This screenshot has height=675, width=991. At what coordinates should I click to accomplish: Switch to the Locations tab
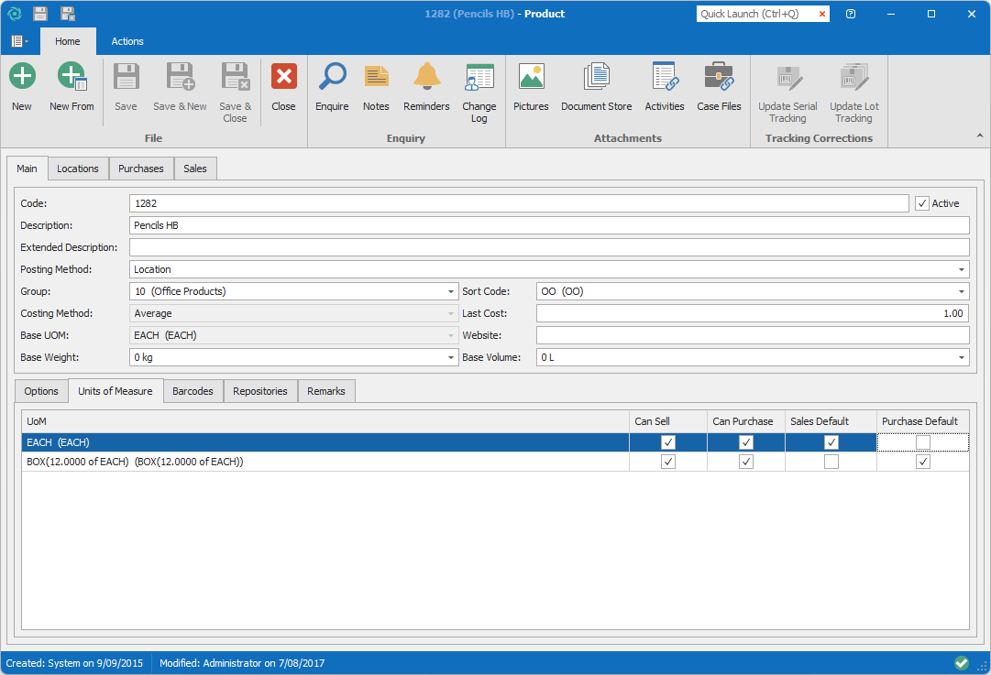coord(78,169)
